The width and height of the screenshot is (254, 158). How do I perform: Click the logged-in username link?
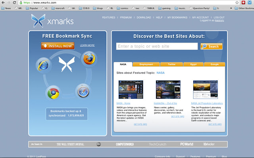tap(219, 21)
